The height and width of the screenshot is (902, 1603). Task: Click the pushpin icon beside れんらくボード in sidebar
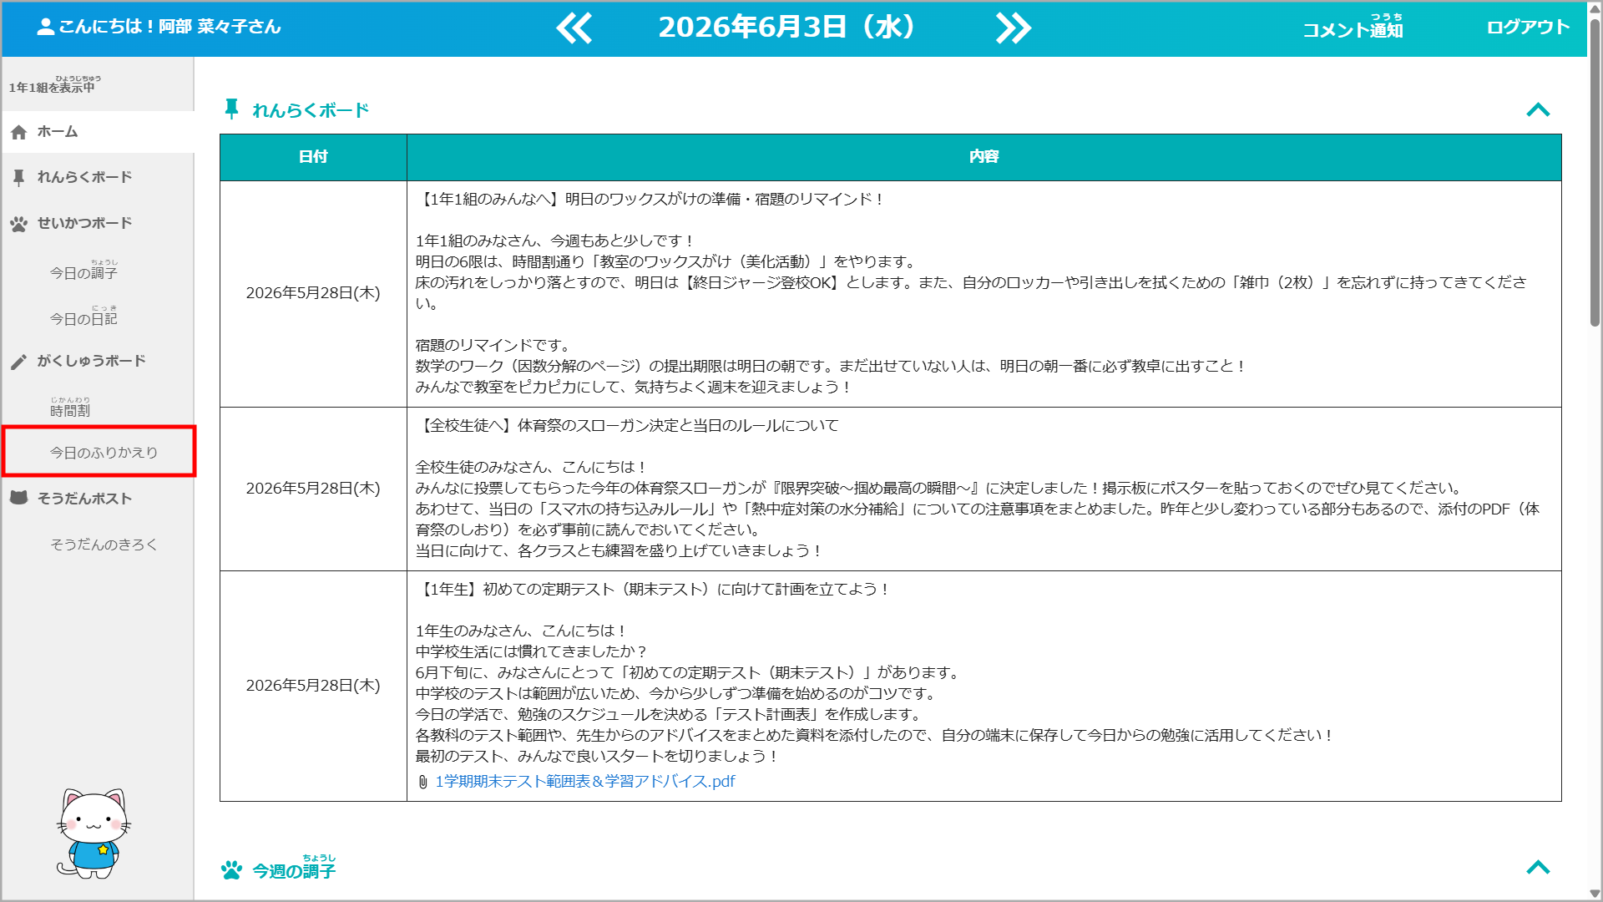19,177
